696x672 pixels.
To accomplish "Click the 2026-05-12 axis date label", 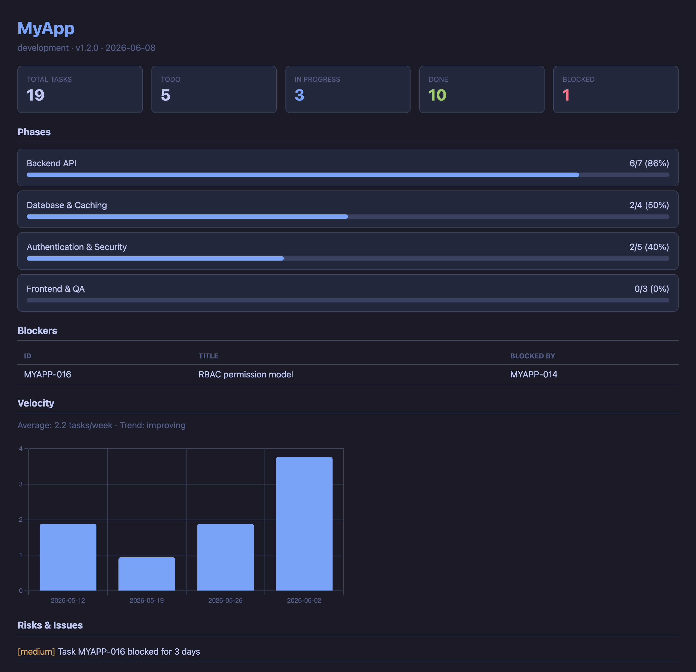I will (68, 600).
